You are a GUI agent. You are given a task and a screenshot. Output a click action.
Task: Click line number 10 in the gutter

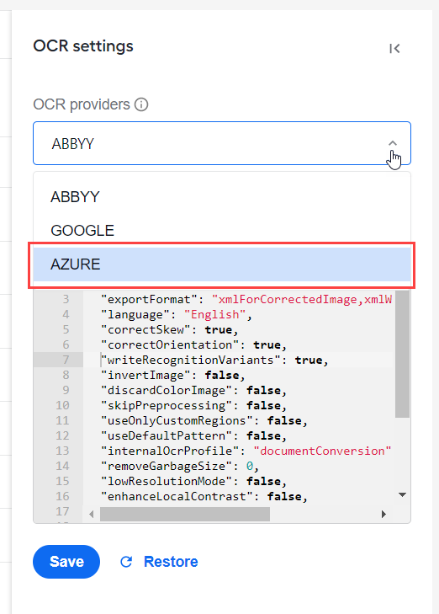point(62,406)
